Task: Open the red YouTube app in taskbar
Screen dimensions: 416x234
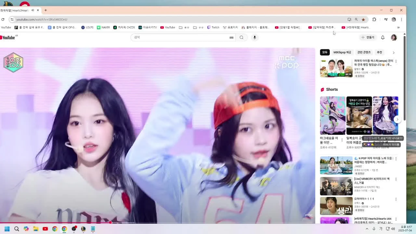Action: (45, 229)
